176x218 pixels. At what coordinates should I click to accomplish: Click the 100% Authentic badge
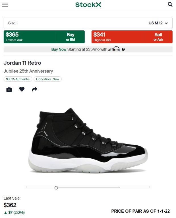click(18, 79)
